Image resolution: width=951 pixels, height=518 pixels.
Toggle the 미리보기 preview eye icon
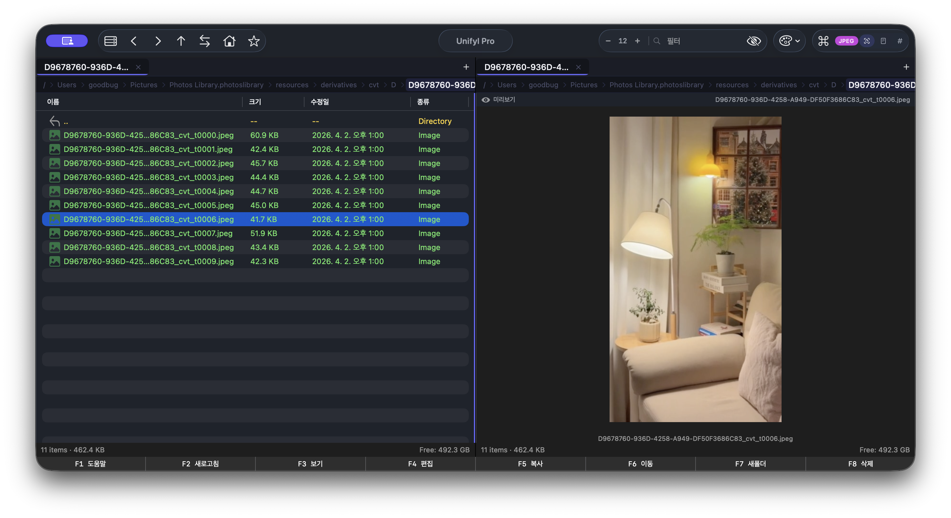[486, 99]
